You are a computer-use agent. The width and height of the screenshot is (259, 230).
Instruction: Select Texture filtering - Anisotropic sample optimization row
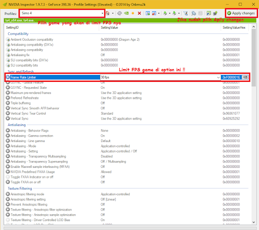(x=127, y=215)
